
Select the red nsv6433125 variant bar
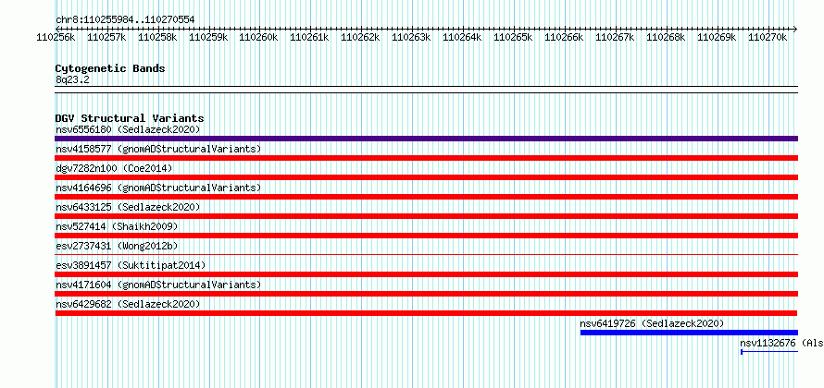coord(426,216)
